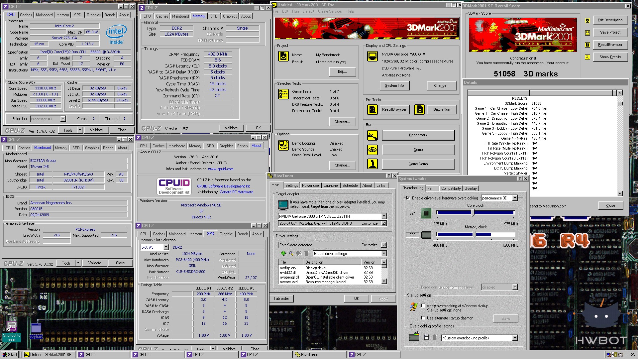Click the Project icon in 3DMark2001
Image resolution: width=638 pixels, height=359 pixels.
pyautogui.click(x=283, y=57)
